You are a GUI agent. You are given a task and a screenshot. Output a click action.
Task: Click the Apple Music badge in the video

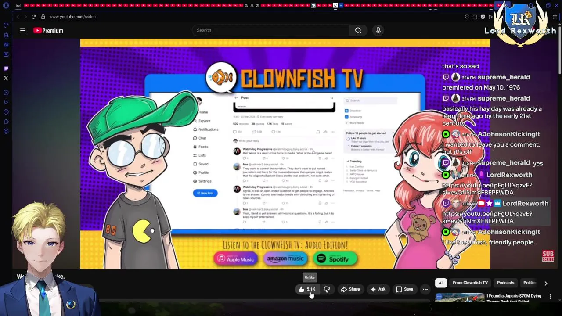235,259
